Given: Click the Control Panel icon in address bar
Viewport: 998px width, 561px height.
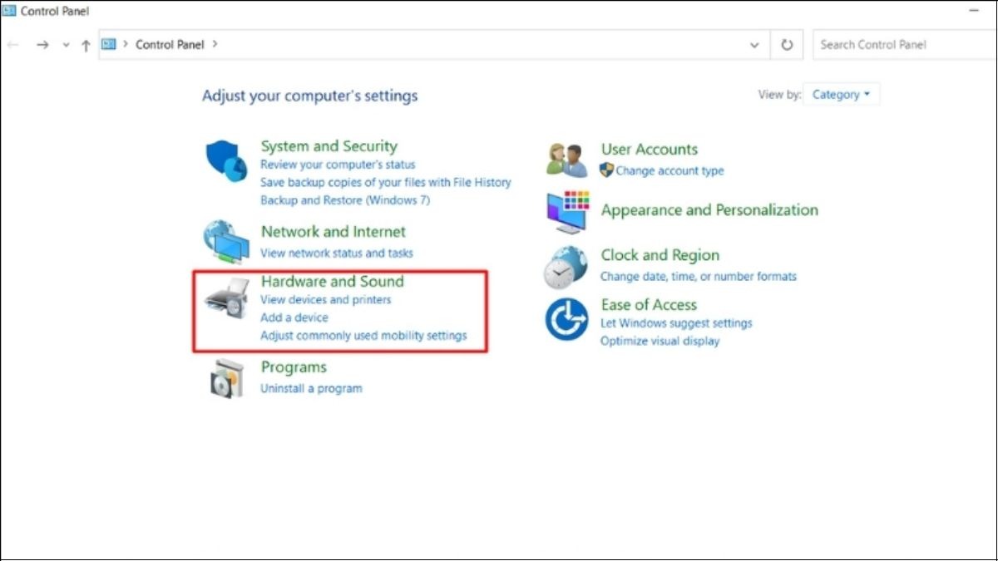Looking at the screenshot, I should [x=109, y=44].
